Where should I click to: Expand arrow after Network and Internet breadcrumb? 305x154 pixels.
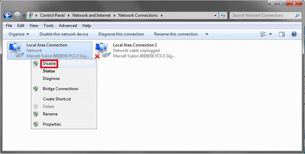click(x=115, y=15)
